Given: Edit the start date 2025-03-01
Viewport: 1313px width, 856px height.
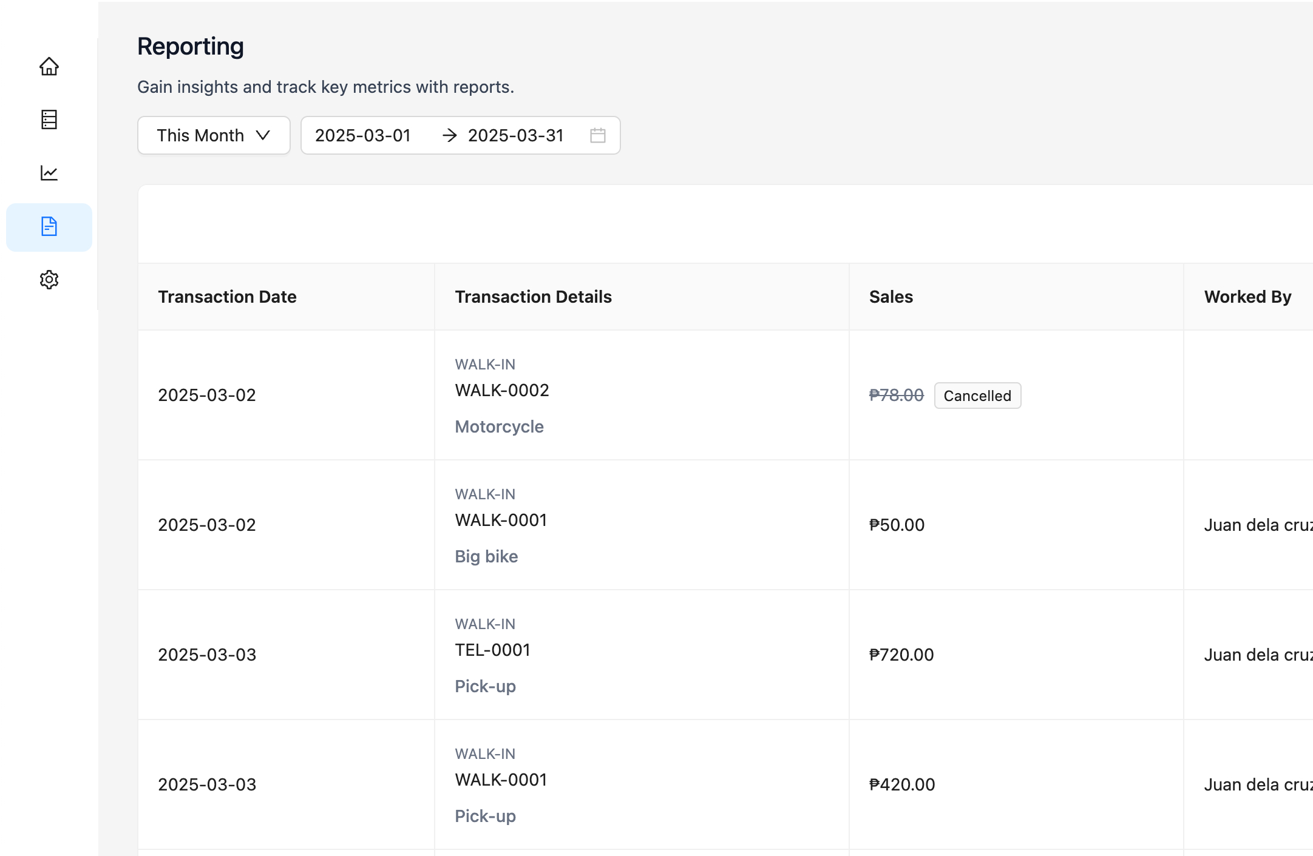Looking at the screenshot, I should coord(363,135).
